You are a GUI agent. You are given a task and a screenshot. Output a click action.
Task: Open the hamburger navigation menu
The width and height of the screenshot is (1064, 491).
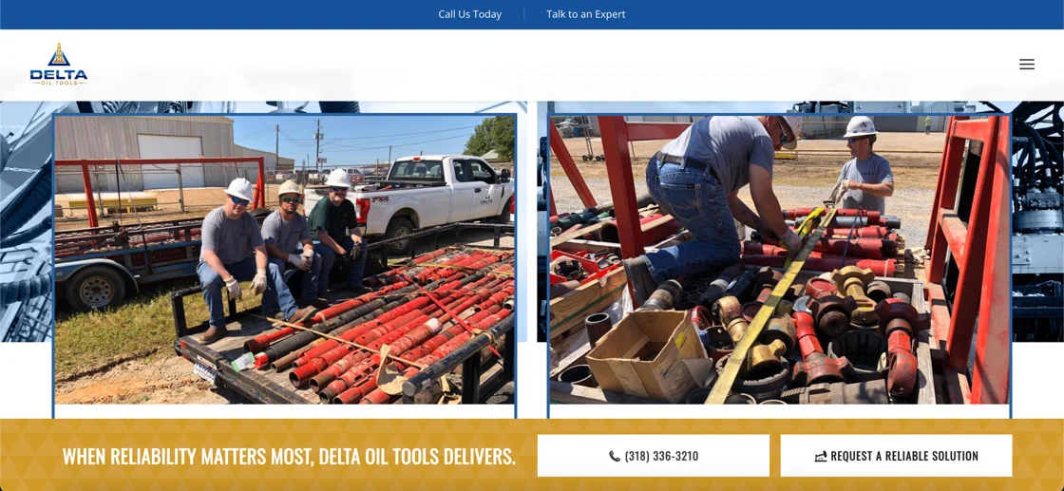[1027, 65]
